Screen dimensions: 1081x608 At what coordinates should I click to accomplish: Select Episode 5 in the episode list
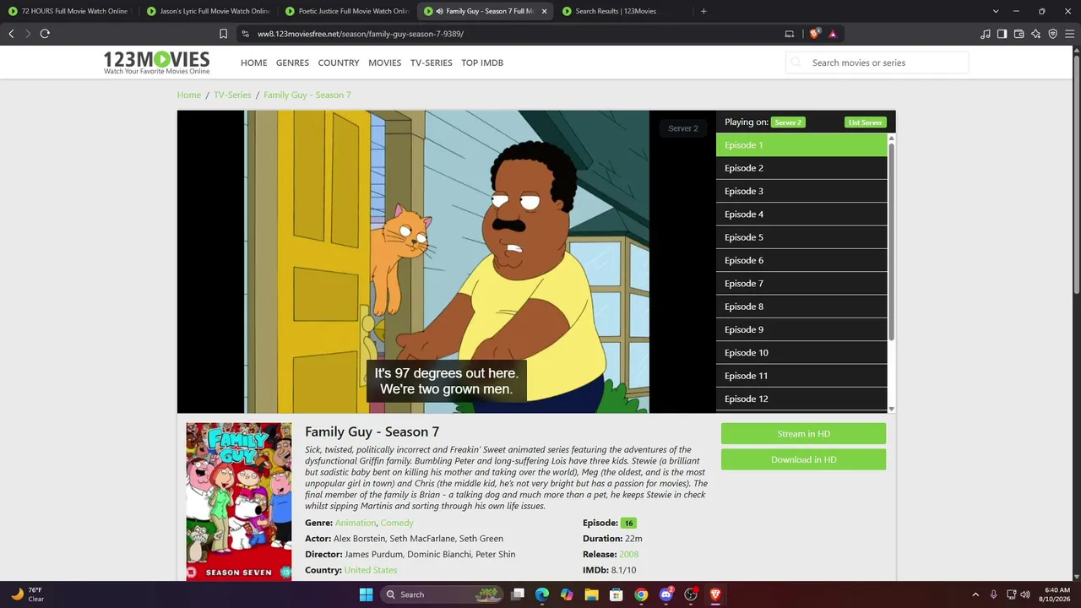(x=801, y=237)
